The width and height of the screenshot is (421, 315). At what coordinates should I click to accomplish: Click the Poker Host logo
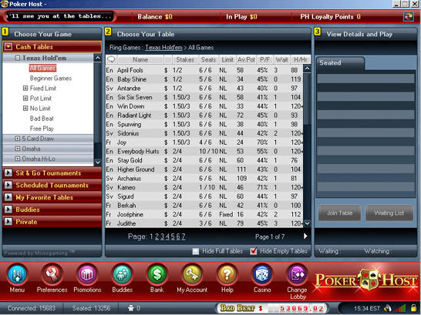366,280
